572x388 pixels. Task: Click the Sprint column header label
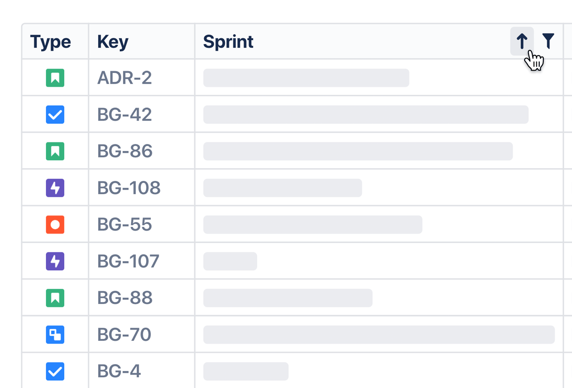pos(228,42)
